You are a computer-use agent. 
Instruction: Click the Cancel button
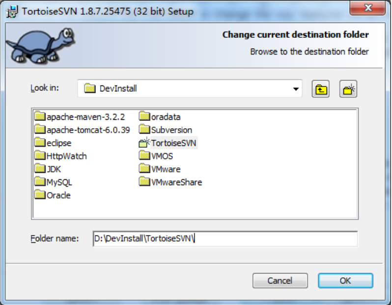(280, 280)
